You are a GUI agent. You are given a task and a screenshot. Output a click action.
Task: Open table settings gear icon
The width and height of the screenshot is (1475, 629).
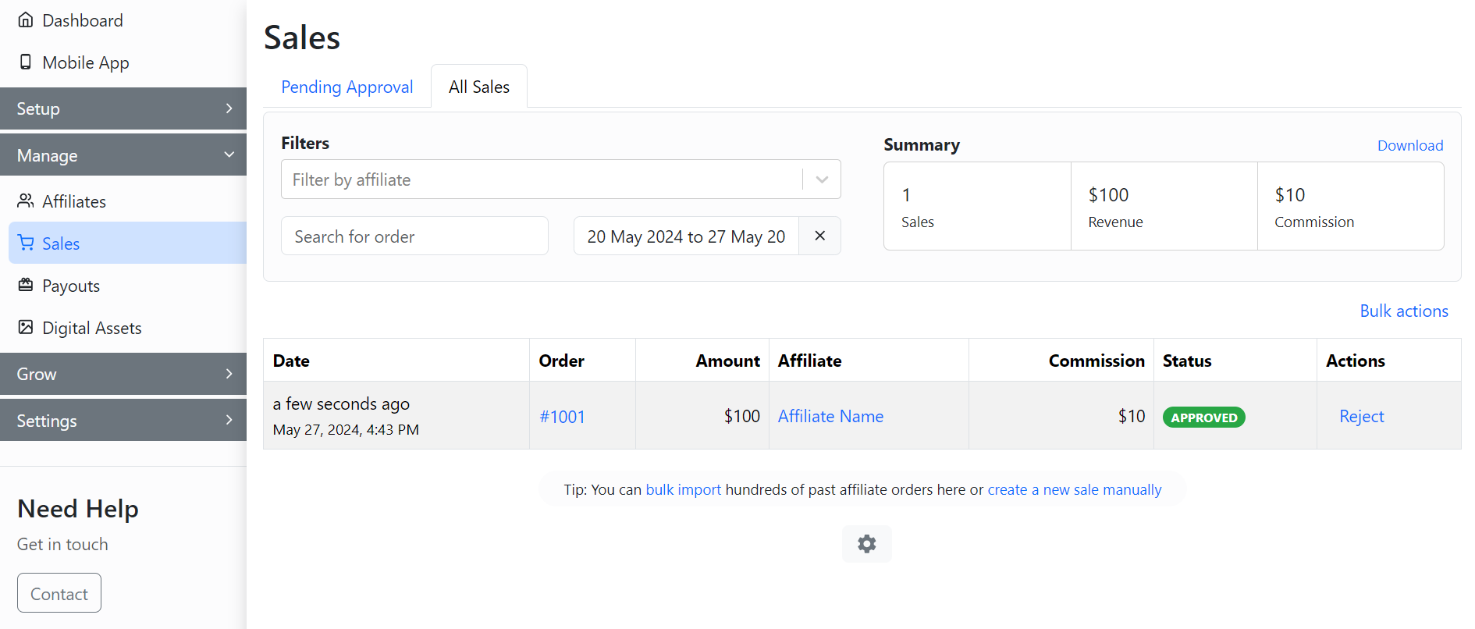866,544
